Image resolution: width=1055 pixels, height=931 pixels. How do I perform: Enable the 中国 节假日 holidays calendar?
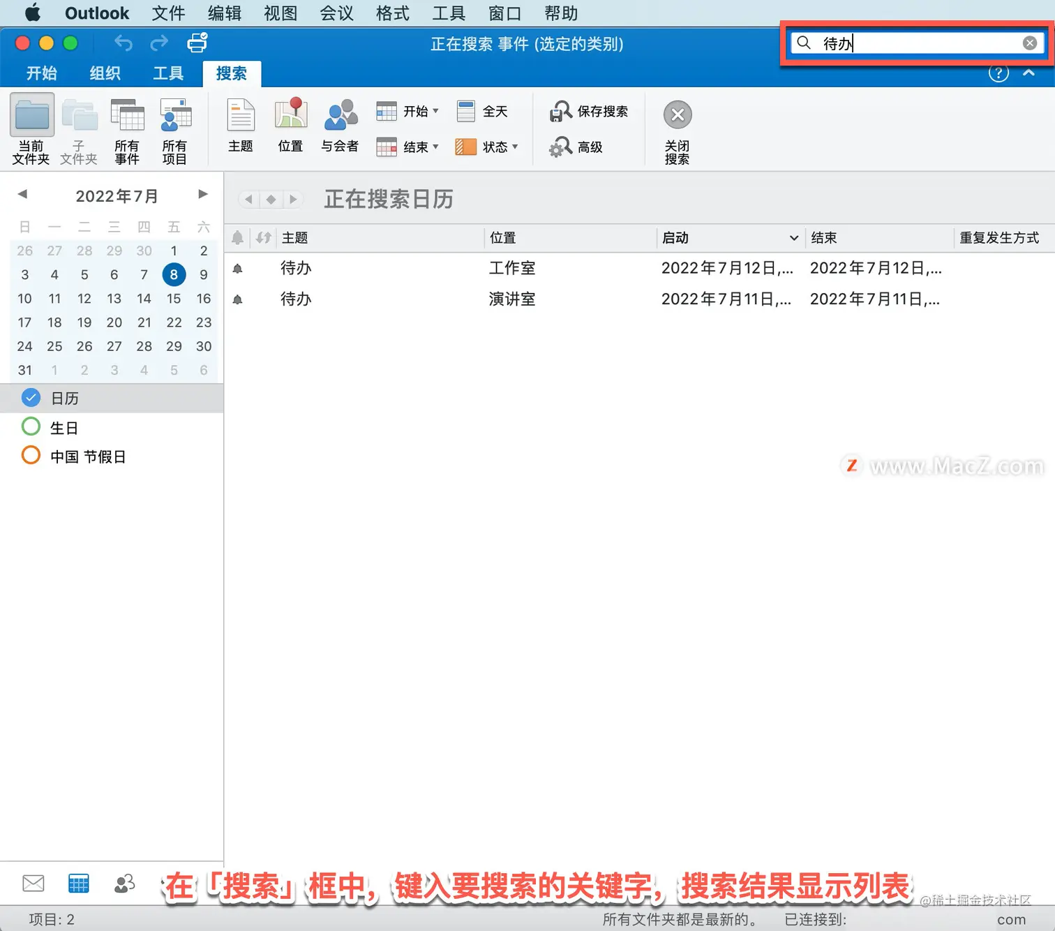pyautogui.click(x=31, y=456)
